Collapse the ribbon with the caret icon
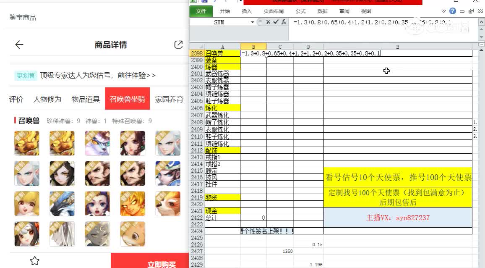 443,11
